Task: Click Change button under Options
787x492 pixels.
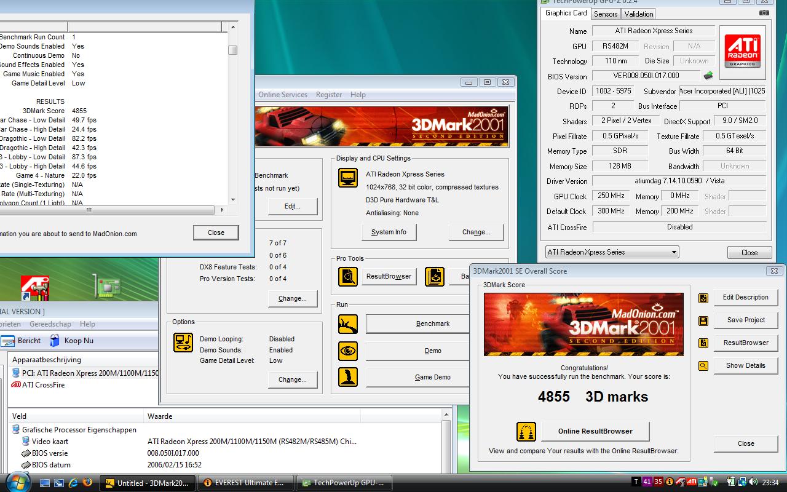Action: point(293,380)
